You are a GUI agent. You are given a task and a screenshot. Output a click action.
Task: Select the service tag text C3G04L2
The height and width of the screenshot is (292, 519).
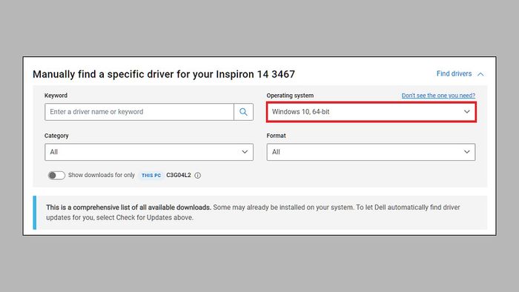click(x=179, y=175)
